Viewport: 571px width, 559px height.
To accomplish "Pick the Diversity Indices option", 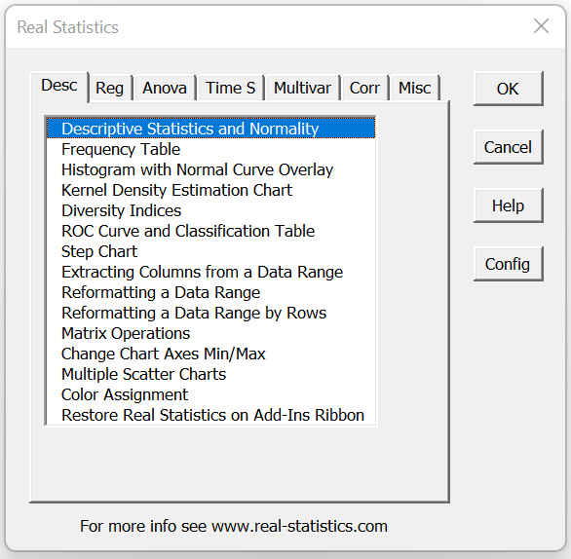I will pyautogui.click(x=211, y=210).
